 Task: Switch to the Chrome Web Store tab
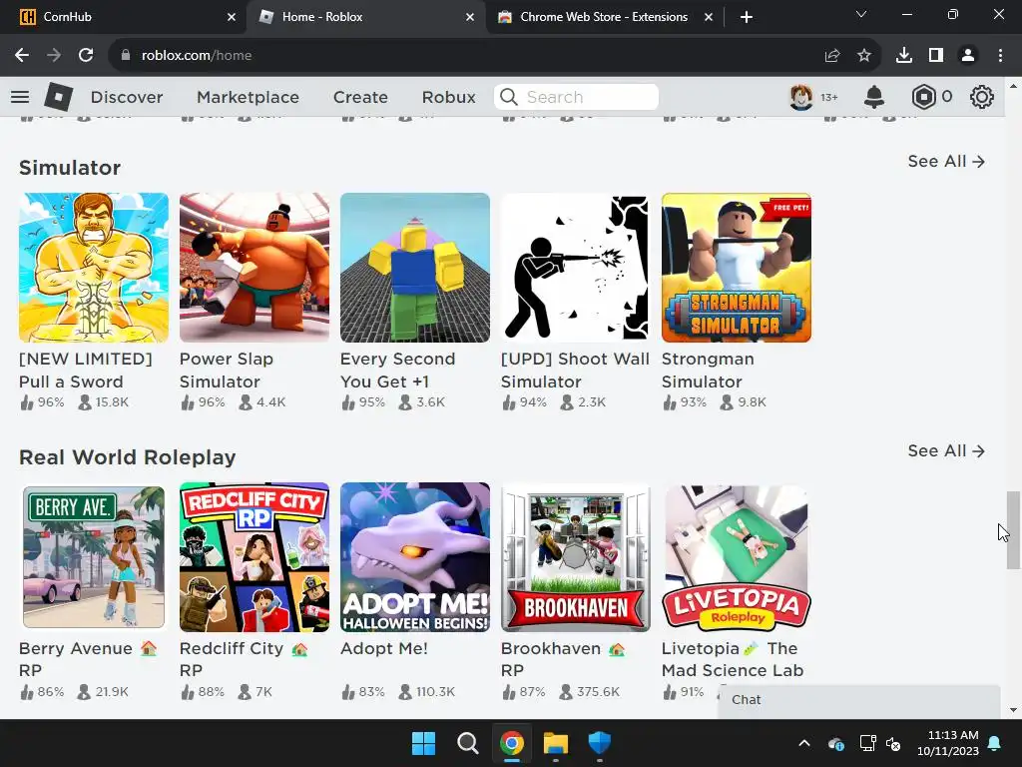click(604, 17)
